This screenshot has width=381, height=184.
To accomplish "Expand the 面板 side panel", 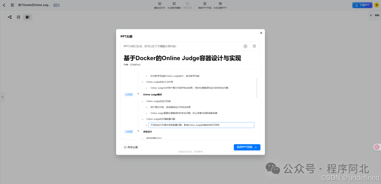I will point(375,15).
